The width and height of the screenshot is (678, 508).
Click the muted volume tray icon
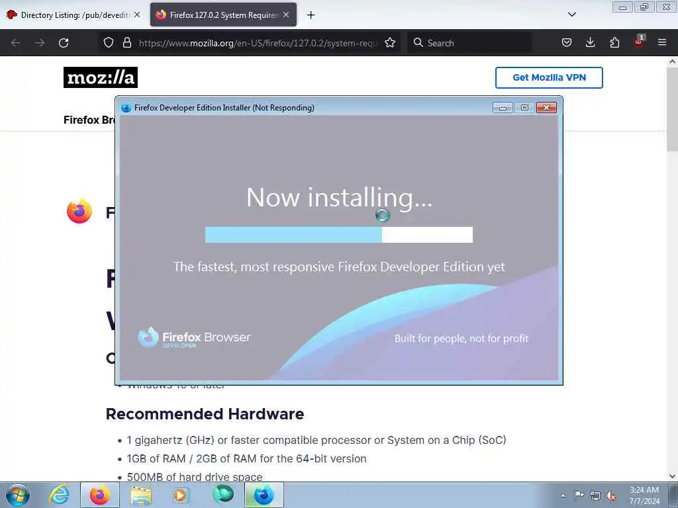(x=611, y=496)
